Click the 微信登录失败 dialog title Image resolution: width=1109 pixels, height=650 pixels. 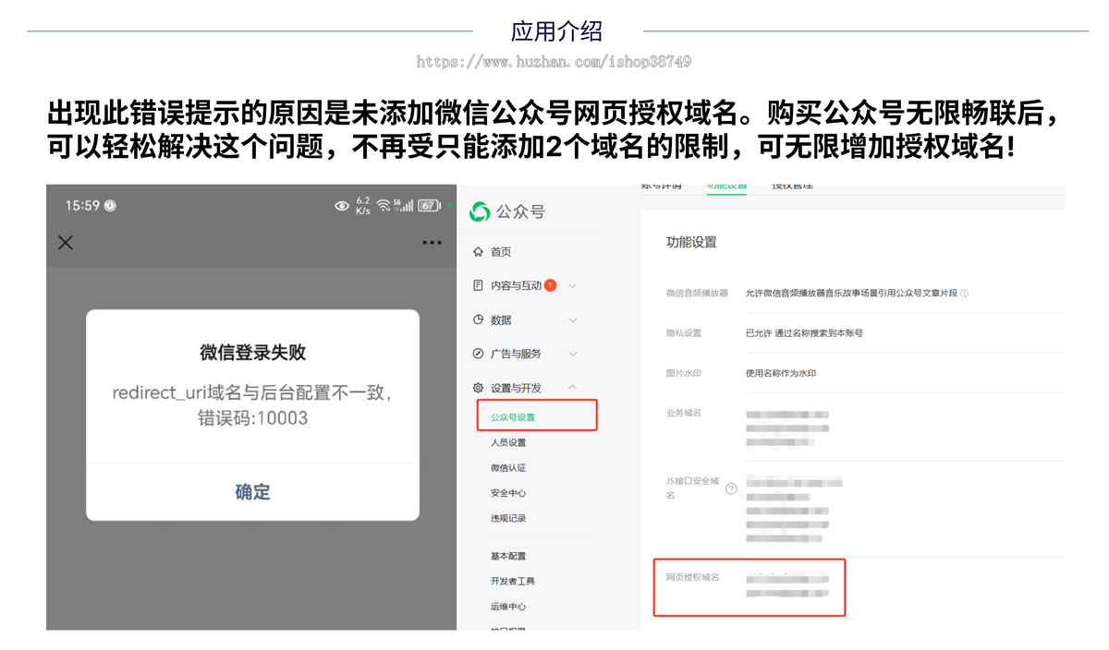point(252,352)
